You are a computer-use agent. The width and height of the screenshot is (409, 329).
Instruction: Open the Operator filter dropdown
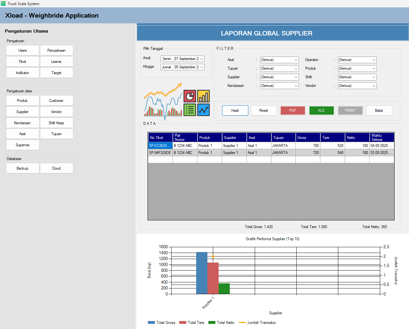pos(374,60)
